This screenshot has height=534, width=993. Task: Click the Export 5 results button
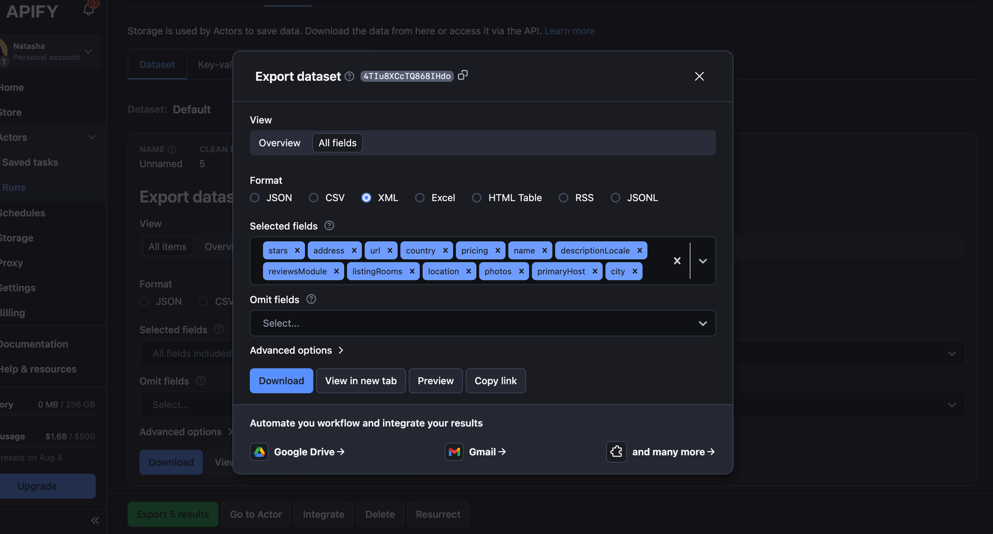(172, 514)
